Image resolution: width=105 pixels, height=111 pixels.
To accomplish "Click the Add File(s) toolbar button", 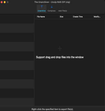I will [63, 9].
